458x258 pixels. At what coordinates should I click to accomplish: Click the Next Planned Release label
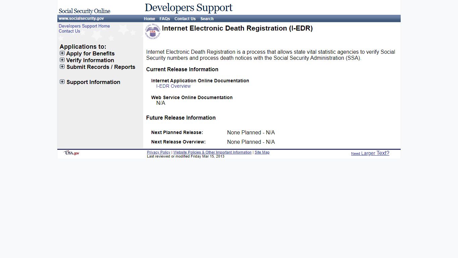click(177, 133)
